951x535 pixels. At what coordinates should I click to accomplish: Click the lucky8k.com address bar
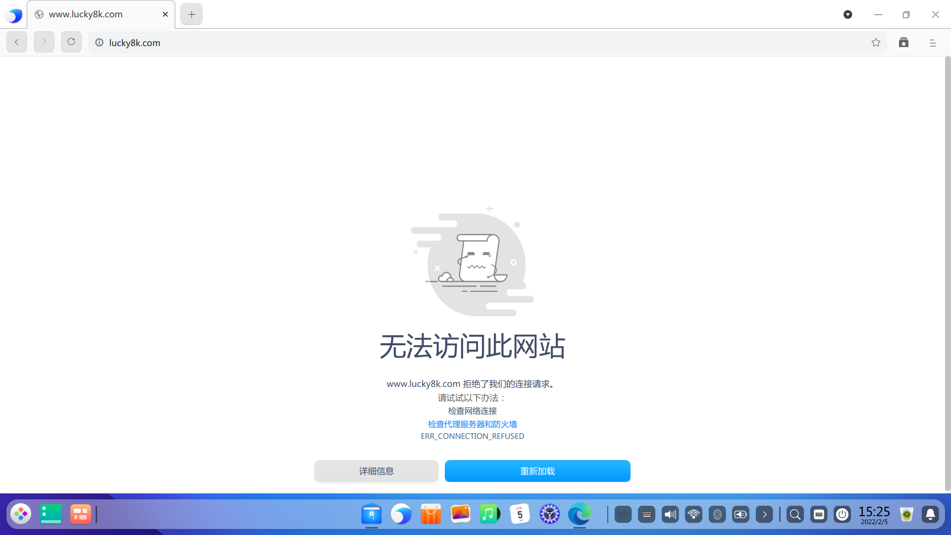coord(446,43)
